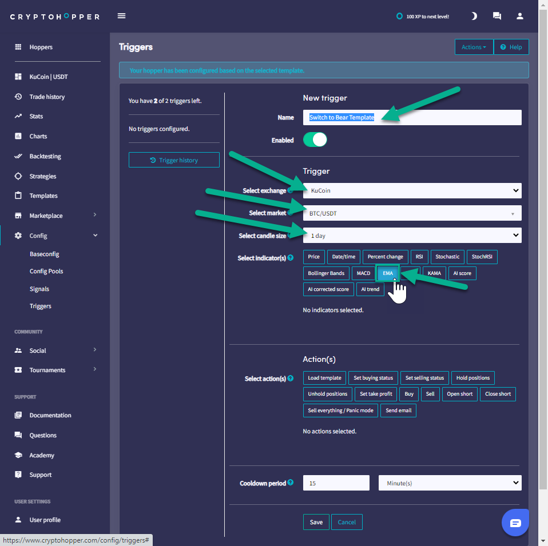The image size is (548, 546).
Task: Toggle the RSI indicator
Action: click(x=419, y=257)
